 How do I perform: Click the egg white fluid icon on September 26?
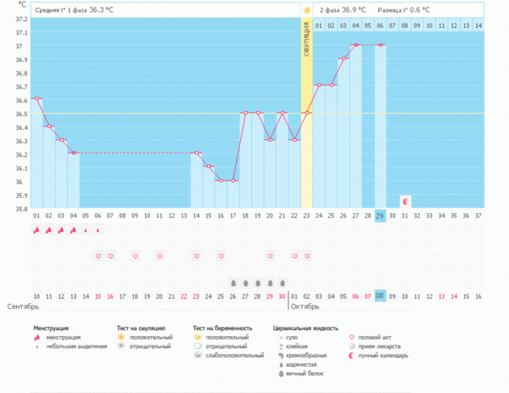(x=233, y=282)
